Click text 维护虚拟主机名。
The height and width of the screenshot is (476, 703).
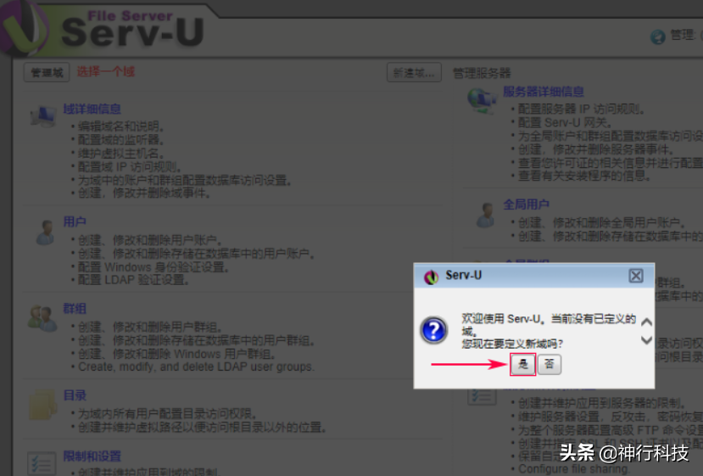coord(121,154)
